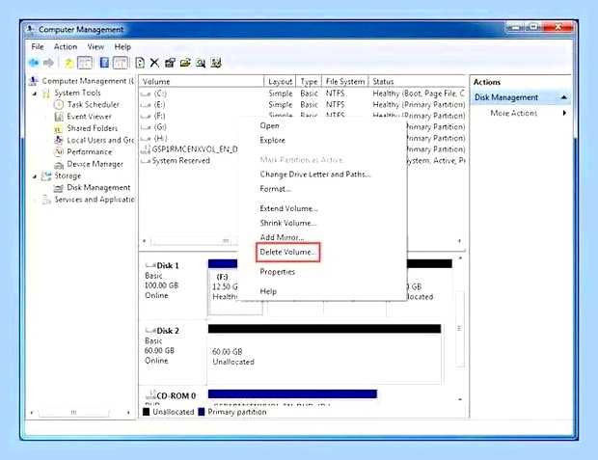Click the Properties toolbar icon
This screenshot has height=460, width=598.
pos(170,63)
